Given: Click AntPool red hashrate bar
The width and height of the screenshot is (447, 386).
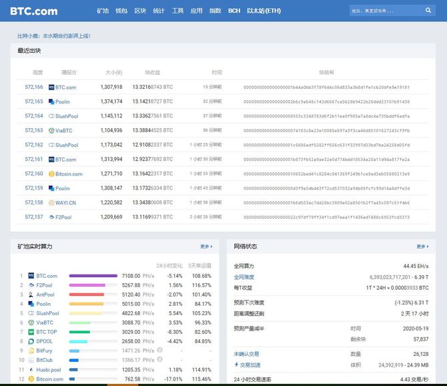Looking at the screenshot, I should click(x=87, y=295).
